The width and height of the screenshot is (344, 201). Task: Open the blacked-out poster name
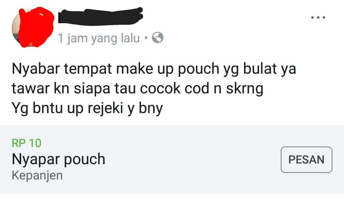(x=100, y=16)
